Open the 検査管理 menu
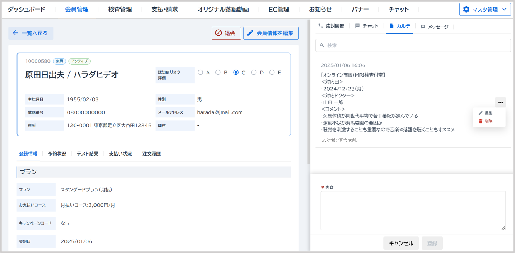The width and height of the screenshot is (515, 253). click(120, 9)
